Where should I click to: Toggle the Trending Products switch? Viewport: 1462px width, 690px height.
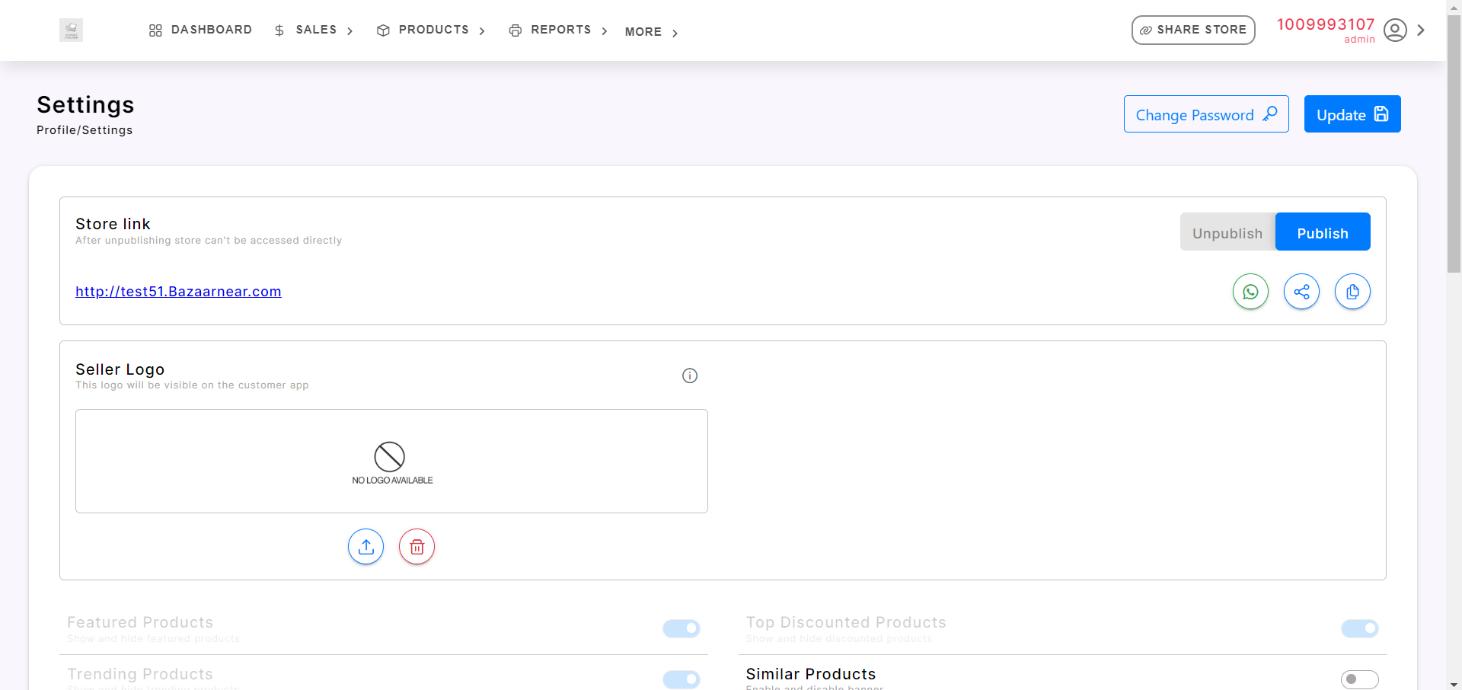click(682, 679)
